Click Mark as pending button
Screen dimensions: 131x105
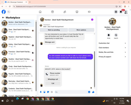54,30
